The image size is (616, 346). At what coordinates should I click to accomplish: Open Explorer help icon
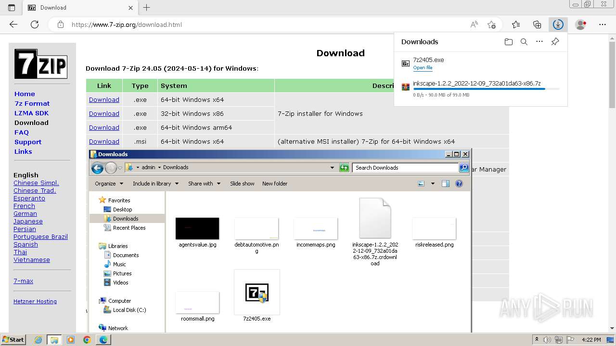coord(459,184)
